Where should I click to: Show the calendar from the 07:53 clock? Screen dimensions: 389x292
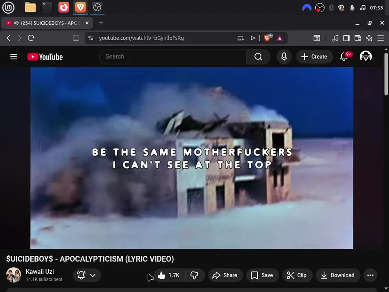click(376, 8)
